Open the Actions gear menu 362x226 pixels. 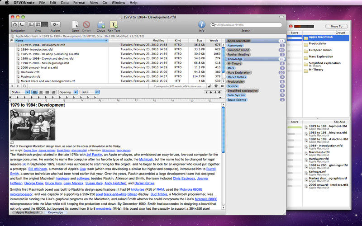tap(55, 24)
